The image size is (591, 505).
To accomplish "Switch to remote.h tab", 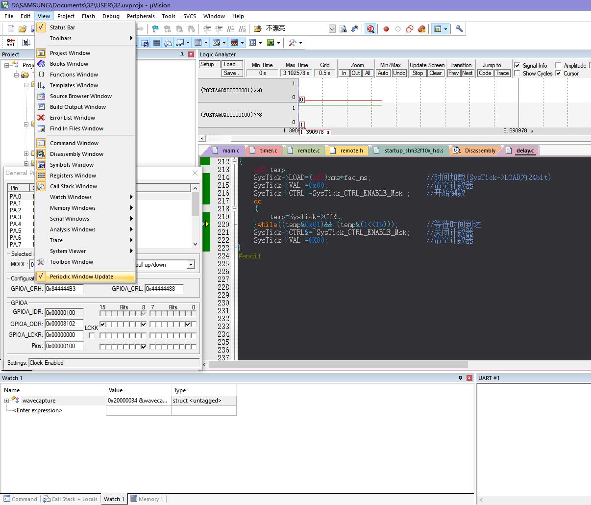I will point(351,151).
